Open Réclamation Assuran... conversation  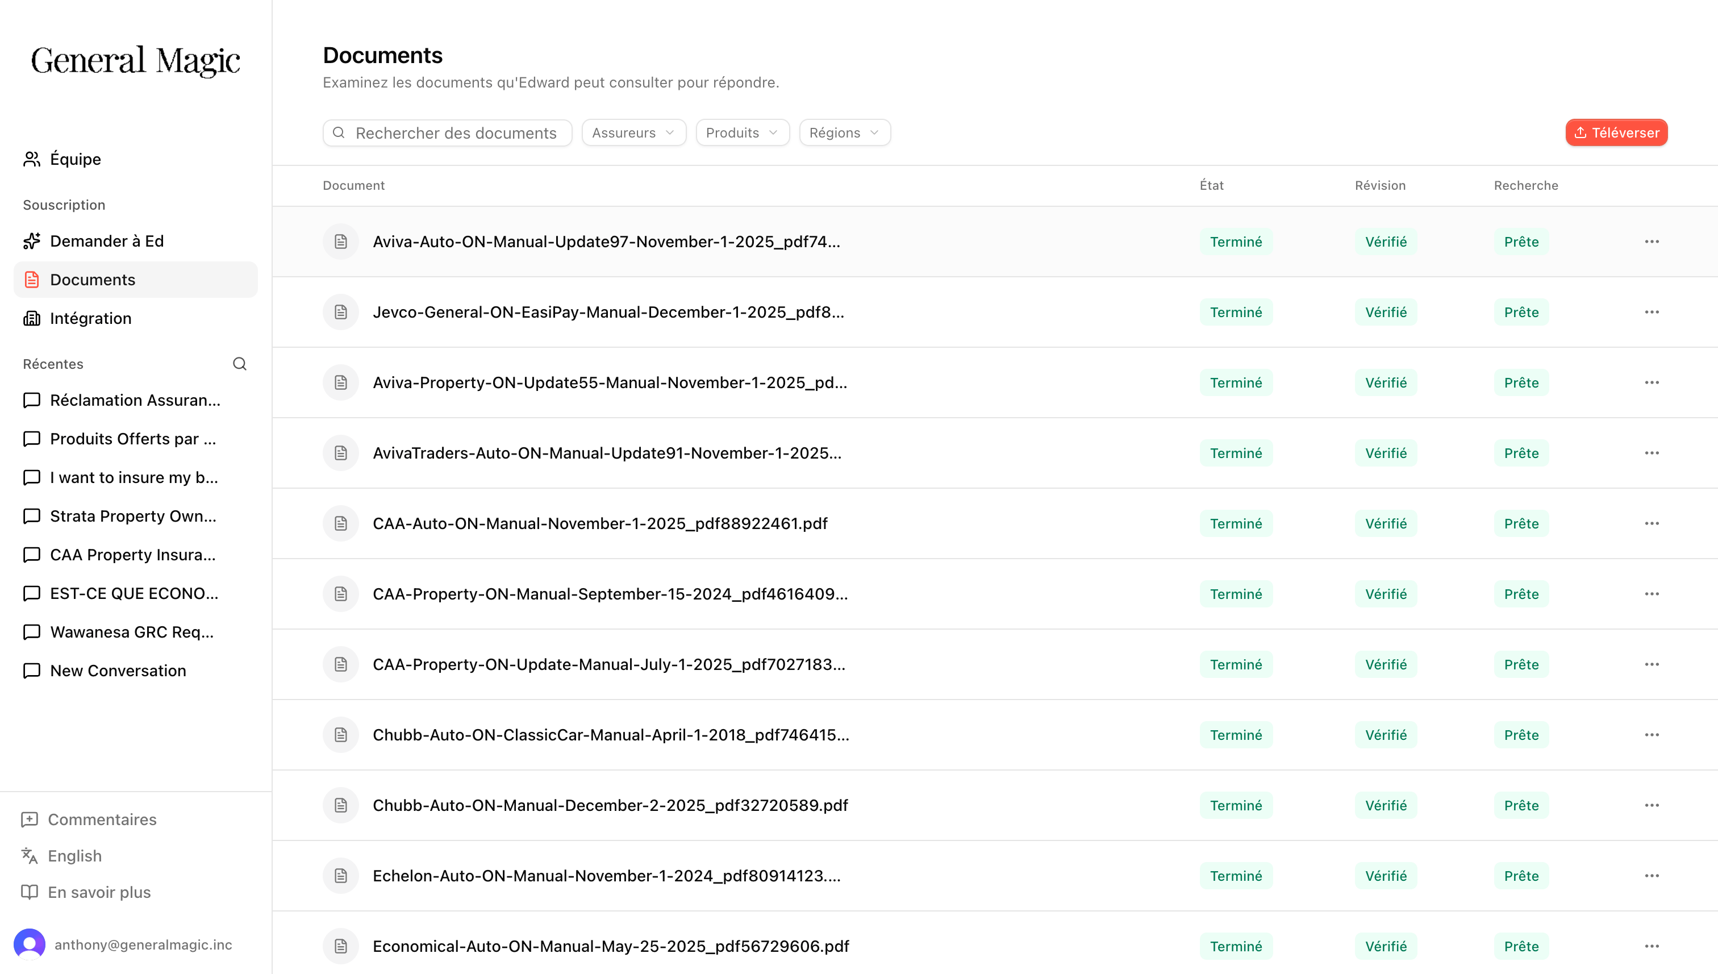tap(136, 400)
